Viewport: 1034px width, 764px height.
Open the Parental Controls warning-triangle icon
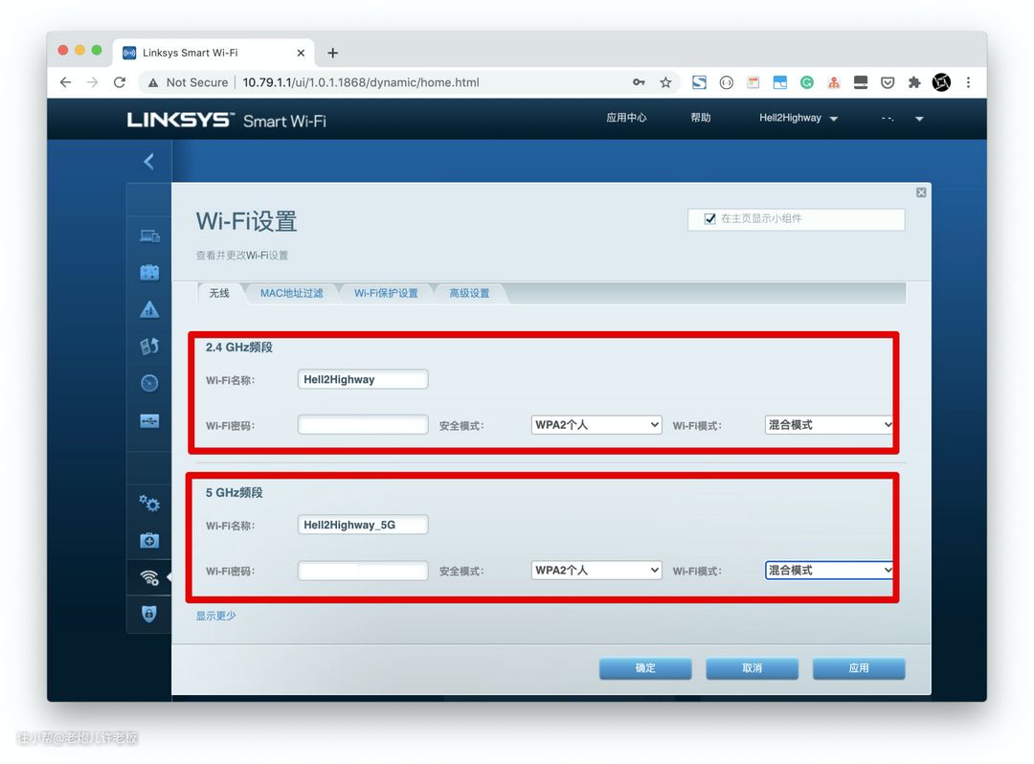[149, 309]
